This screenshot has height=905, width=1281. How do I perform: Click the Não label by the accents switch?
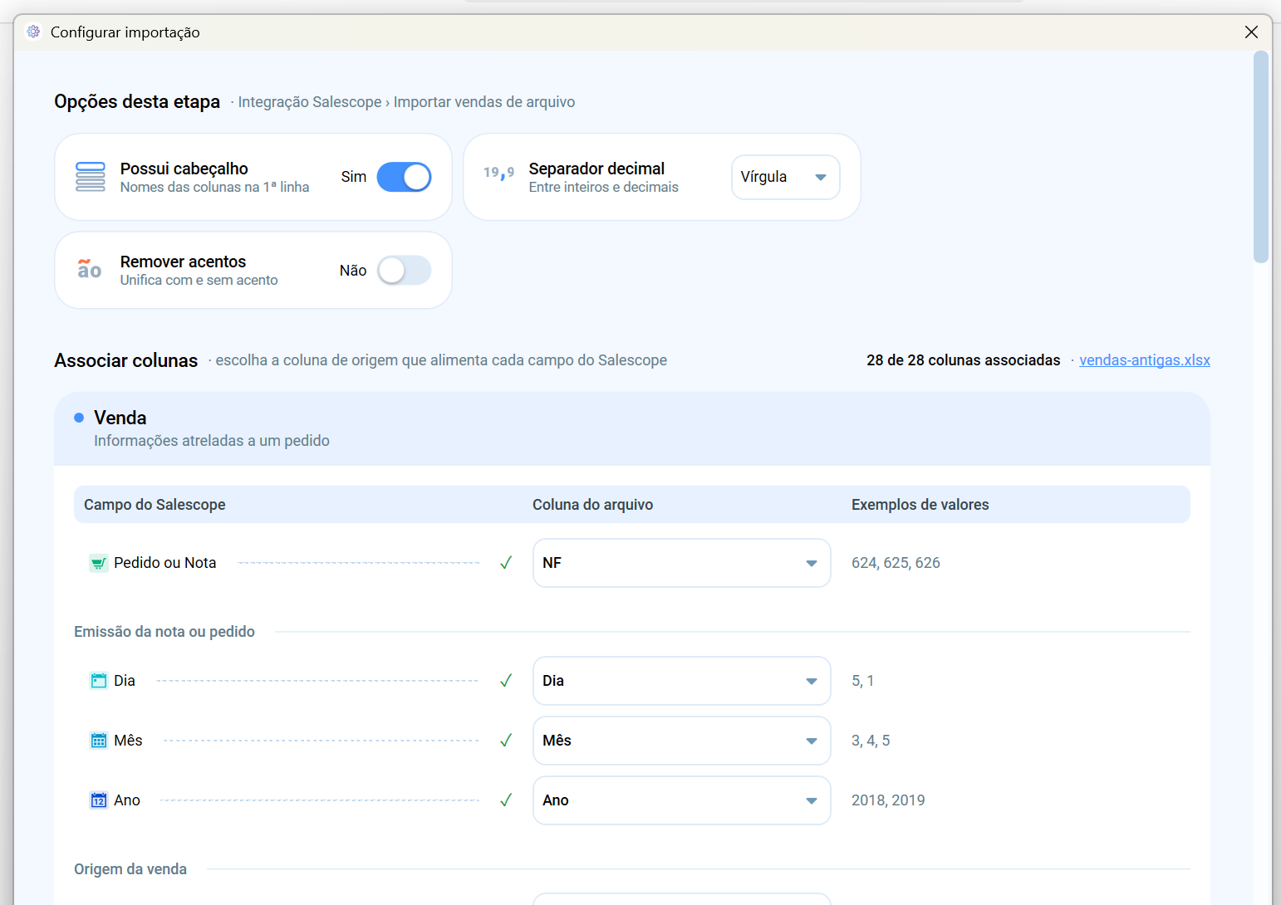pyautogui.click(x=353, y=271)
